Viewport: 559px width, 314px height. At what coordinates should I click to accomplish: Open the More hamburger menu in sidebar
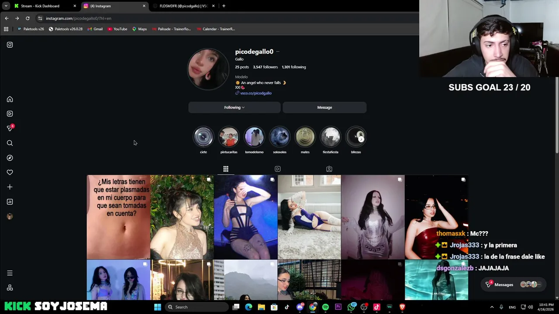click(x=10, y=273)
